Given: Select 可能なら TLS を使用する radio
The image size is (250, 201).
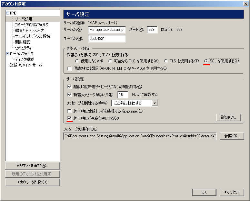Looking at the screenshot, I should [110, 61].
